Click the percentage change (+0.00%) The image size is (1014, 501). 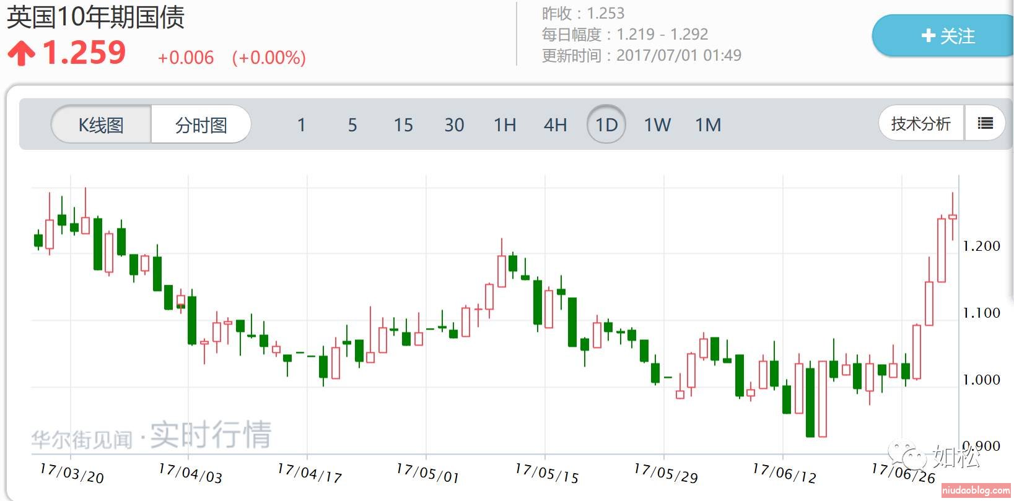269,58
